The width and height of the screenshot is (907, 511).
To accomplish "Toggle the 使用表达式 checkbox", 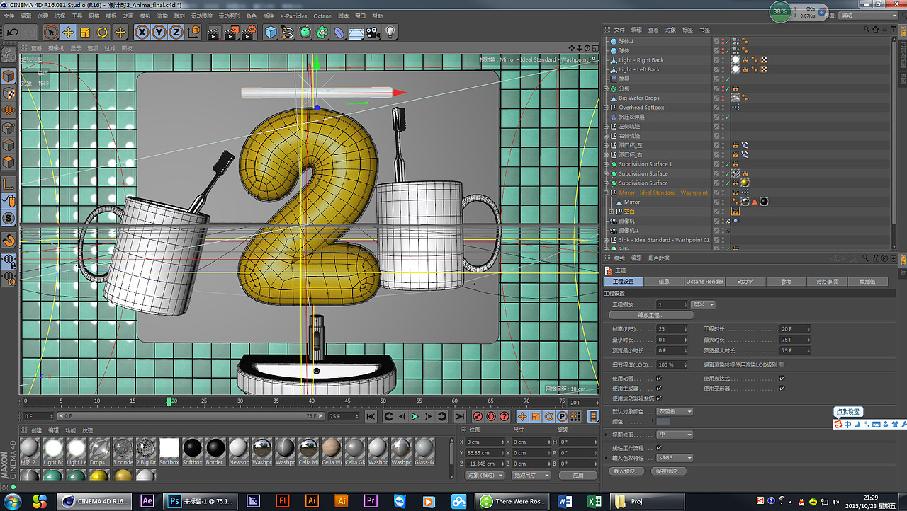I will [782, 379].
